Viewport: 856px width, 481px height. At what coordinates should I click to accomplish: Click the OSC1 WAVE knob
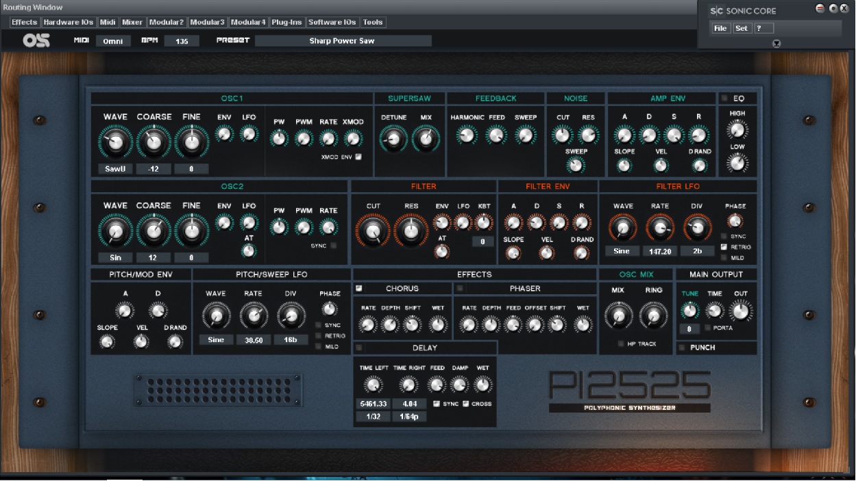click(x=115, y=142)
